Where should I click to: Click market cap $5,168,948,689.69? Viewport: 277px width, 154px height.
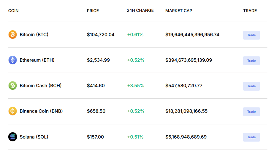186,137
